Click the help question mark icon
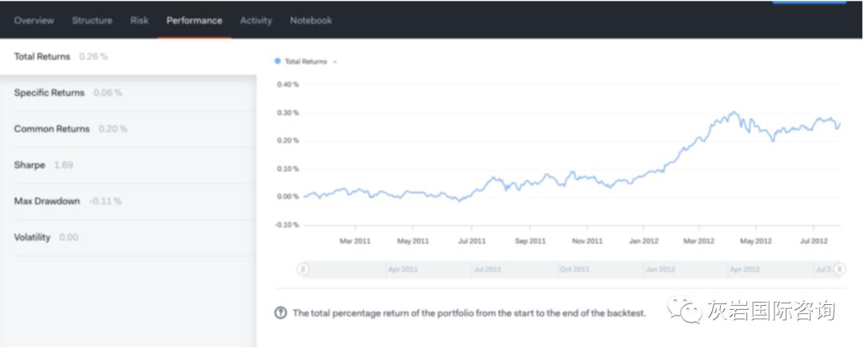Screen dimensions: 864x349 coord(281,313)
